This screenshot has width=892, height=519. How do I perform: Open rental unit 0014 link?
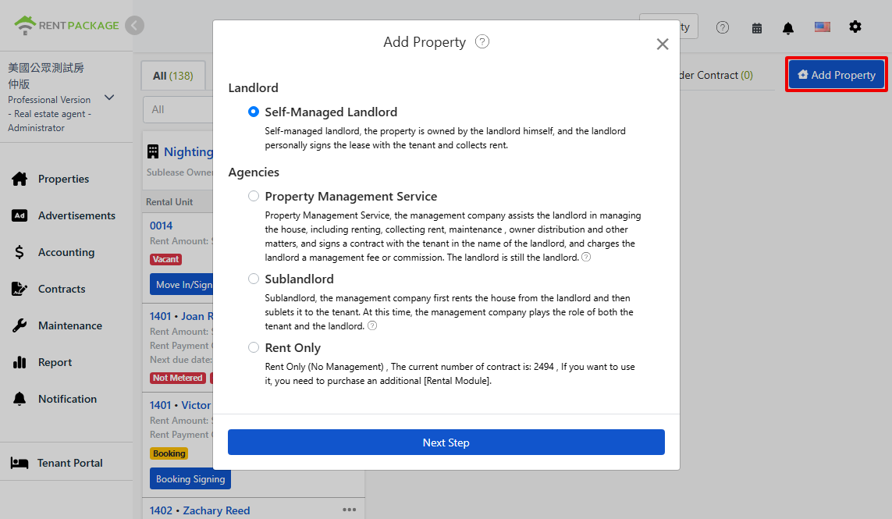(x=161, y=226)
